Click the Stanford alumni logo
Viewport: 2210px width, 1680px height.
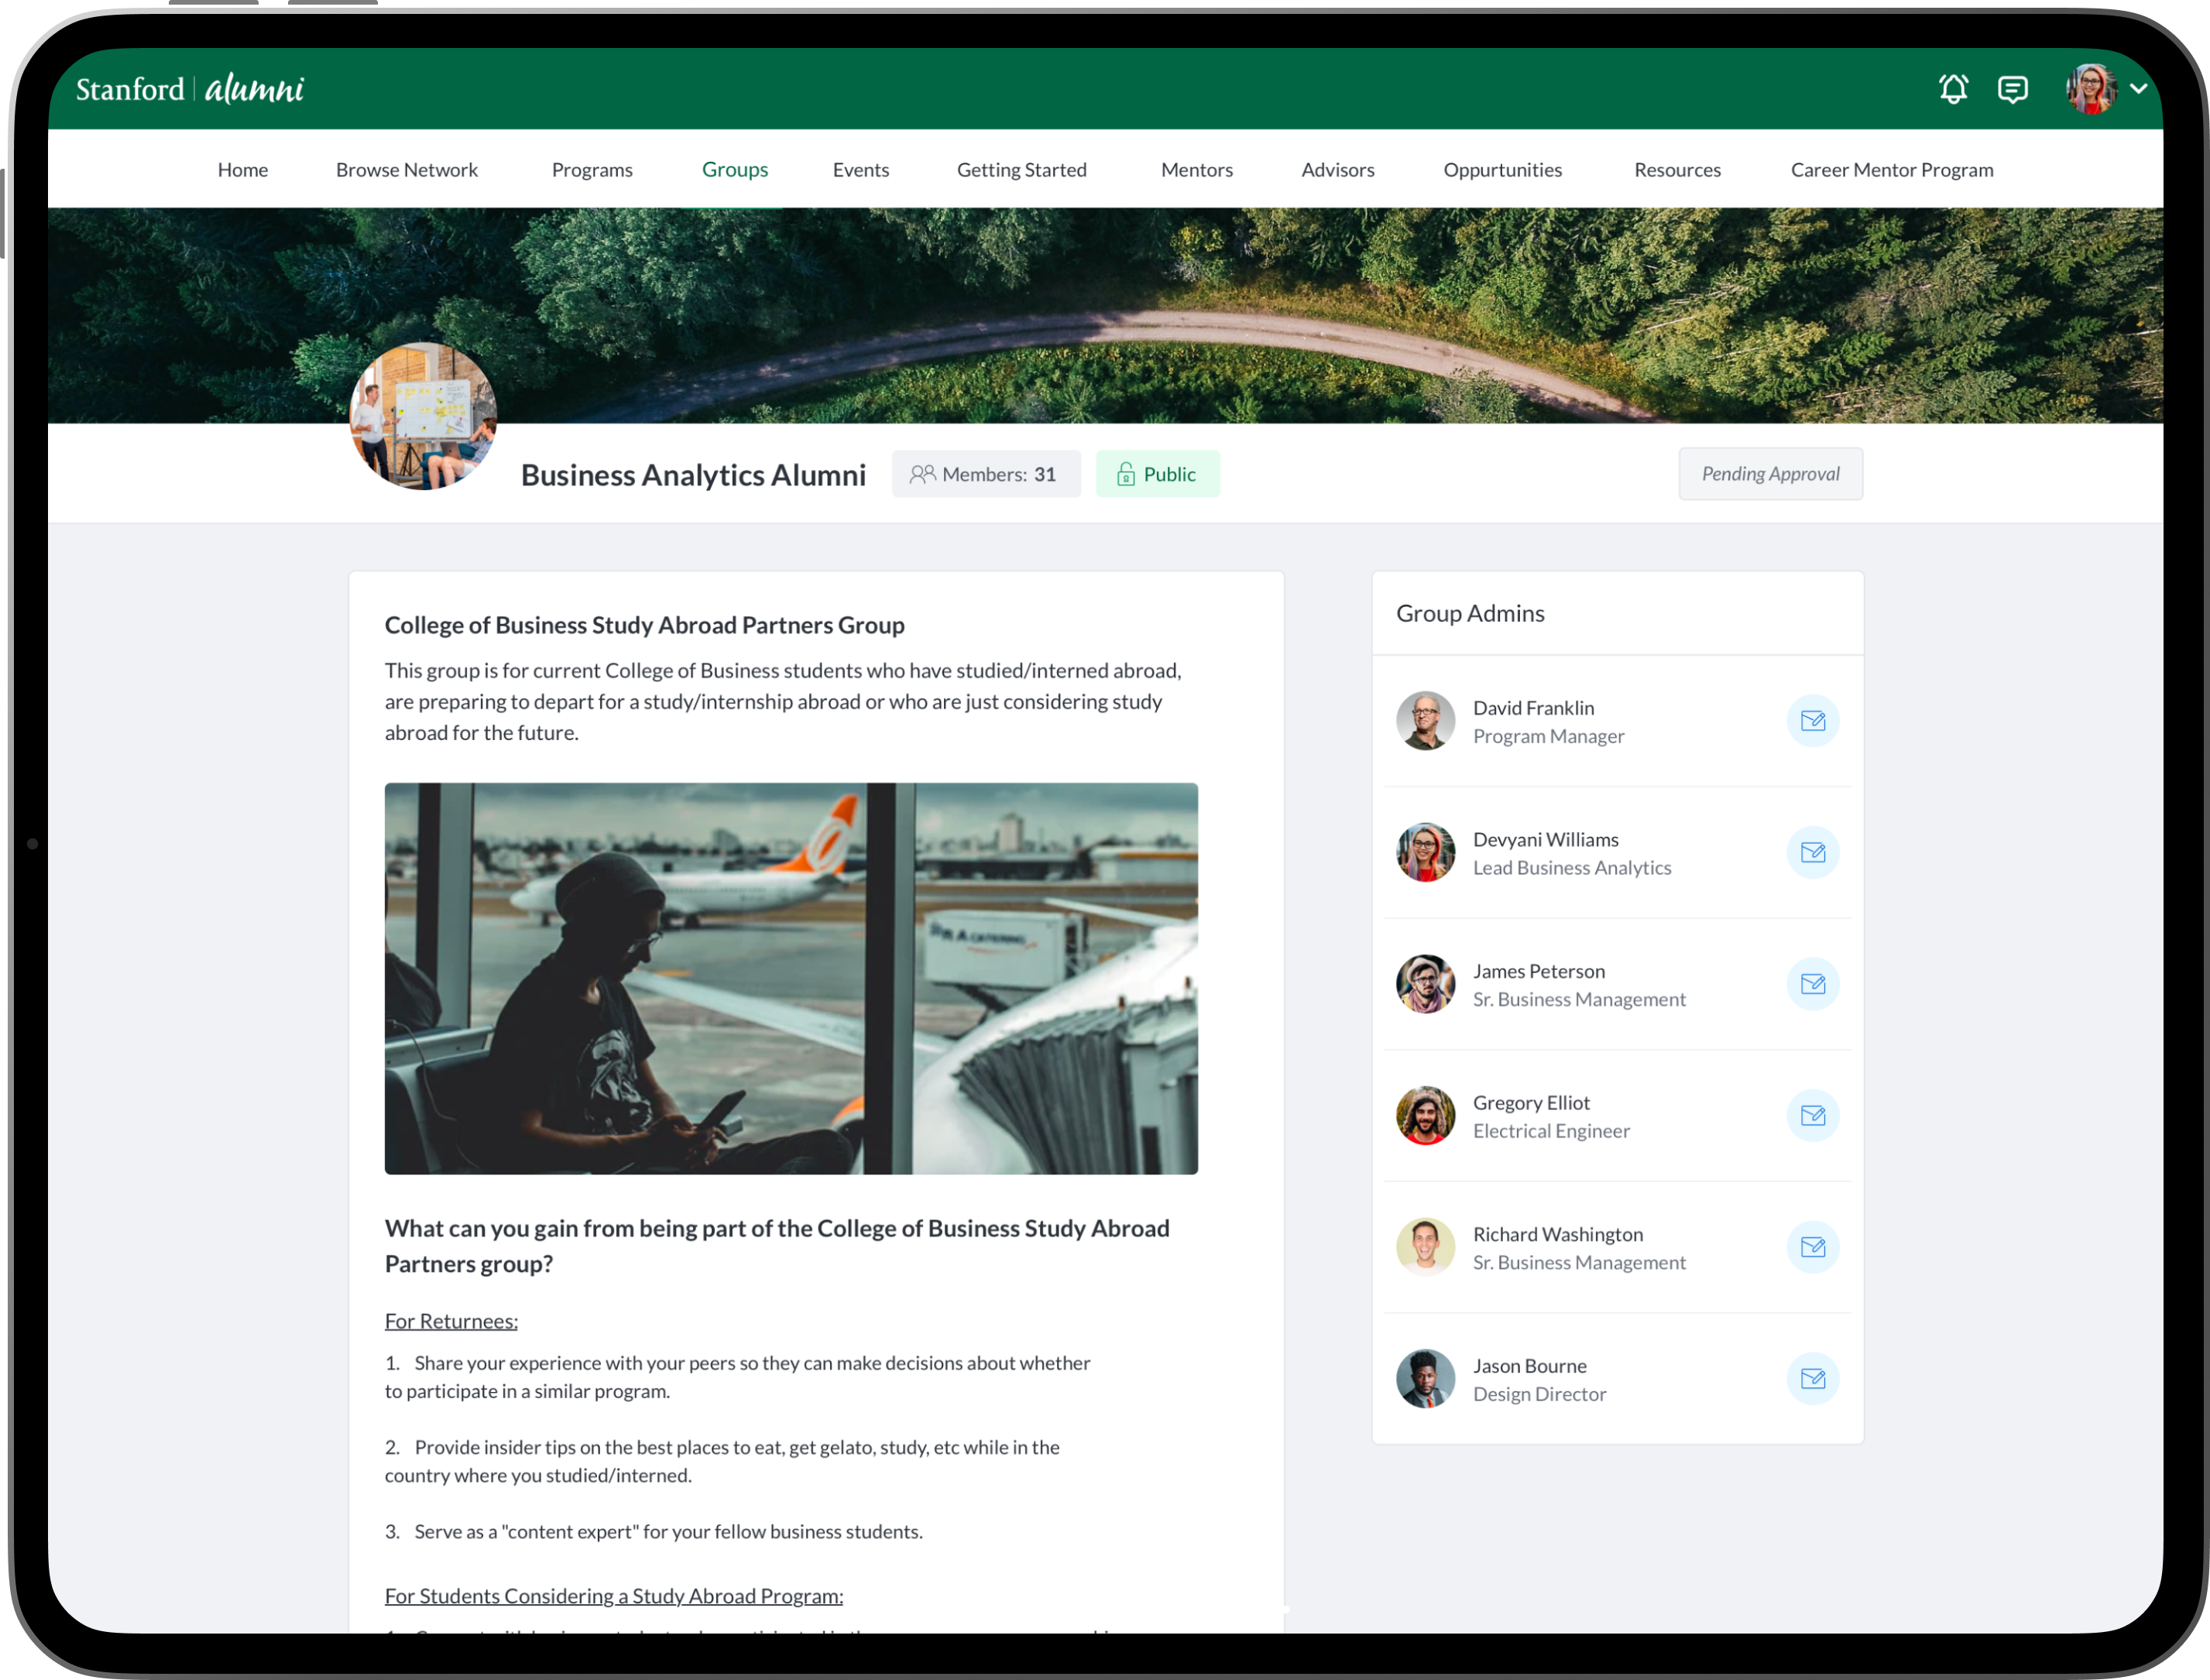pyautogui.click(x=190, y=89)
